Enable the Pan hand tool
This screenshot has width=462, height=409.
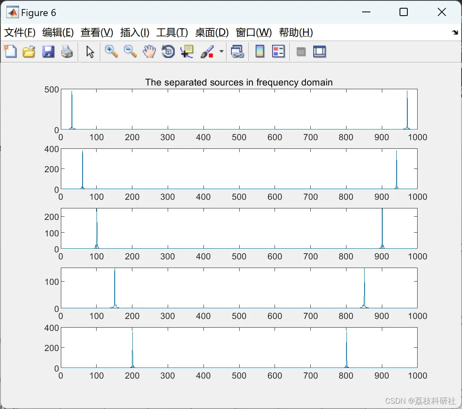149,51
